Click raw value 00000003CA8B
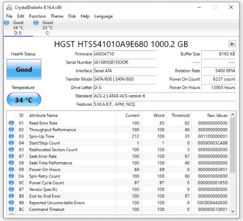Screen dimensions: 243x221 pos(213,143)
